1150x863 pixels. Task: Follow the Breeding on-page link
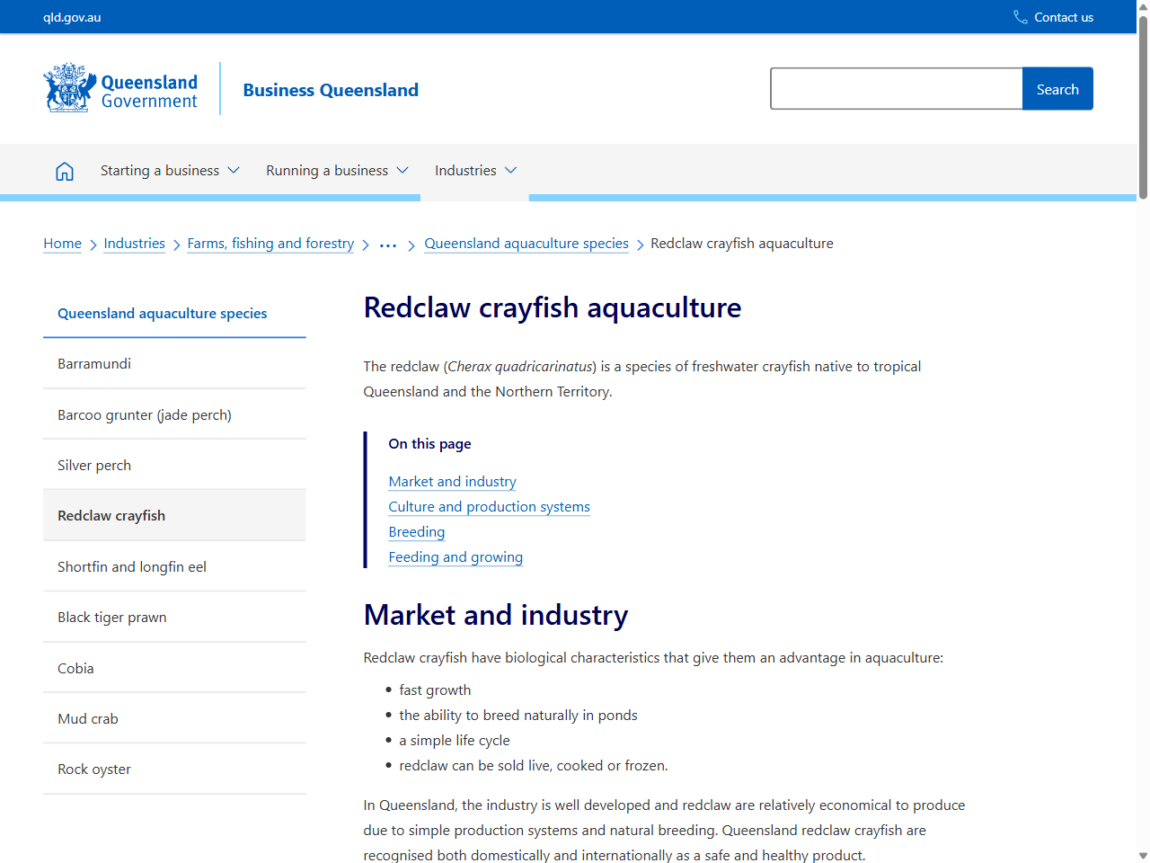pyautogui.click(x=416, y=531)
